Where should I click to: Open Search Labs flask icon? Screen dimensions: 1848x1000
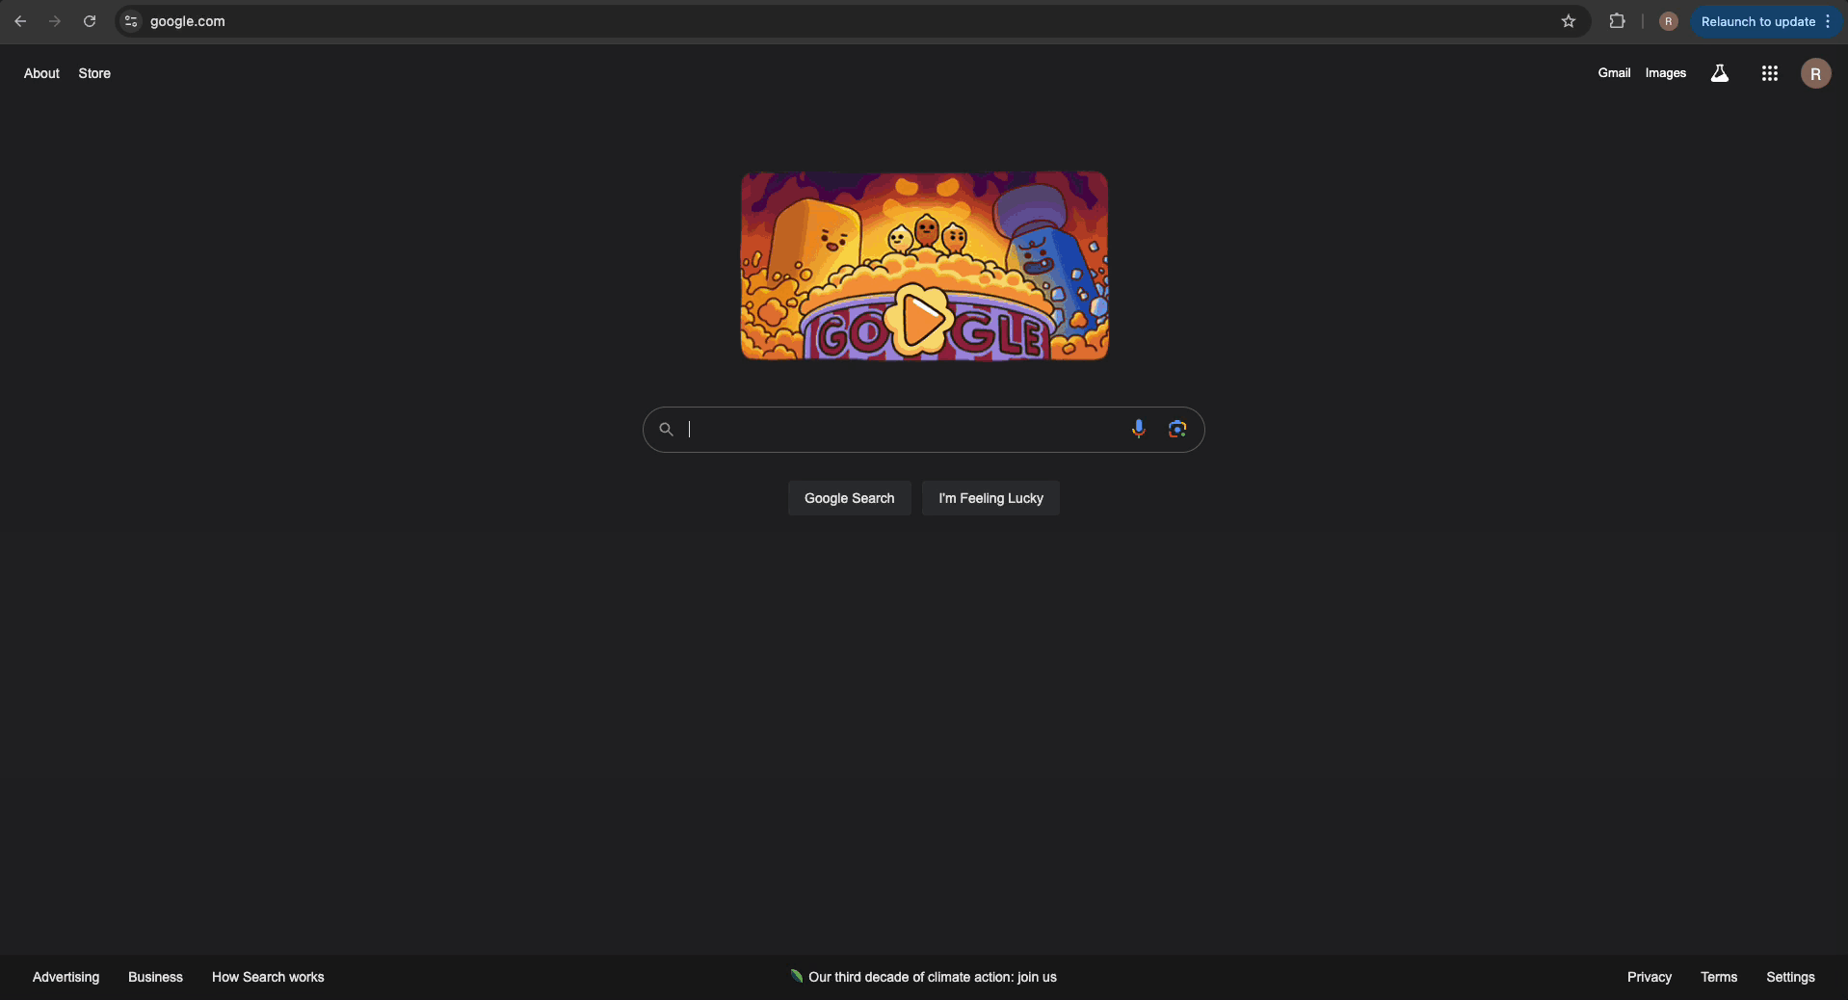[1719, 73]
